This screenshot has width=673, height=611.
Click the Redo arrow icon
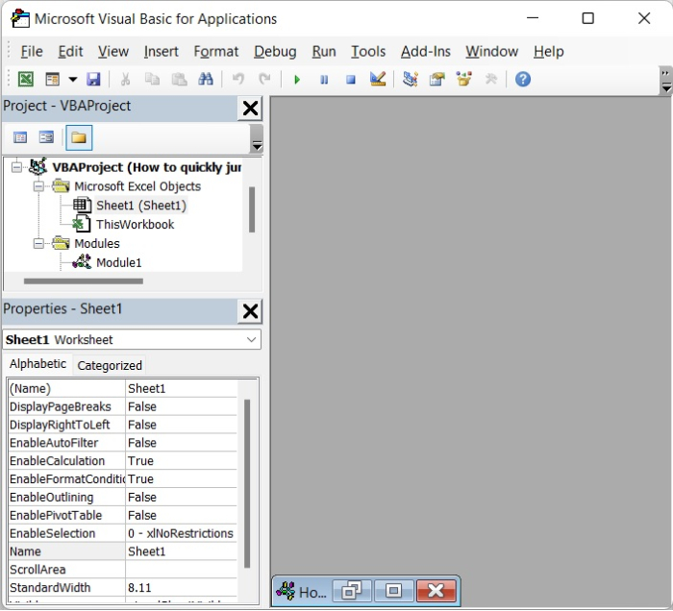[x=264, y=80]
